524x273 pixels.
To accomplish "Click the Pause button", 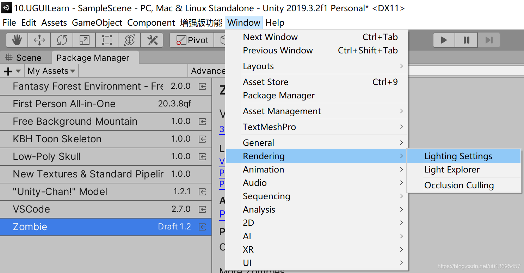I will coord(466,40).
